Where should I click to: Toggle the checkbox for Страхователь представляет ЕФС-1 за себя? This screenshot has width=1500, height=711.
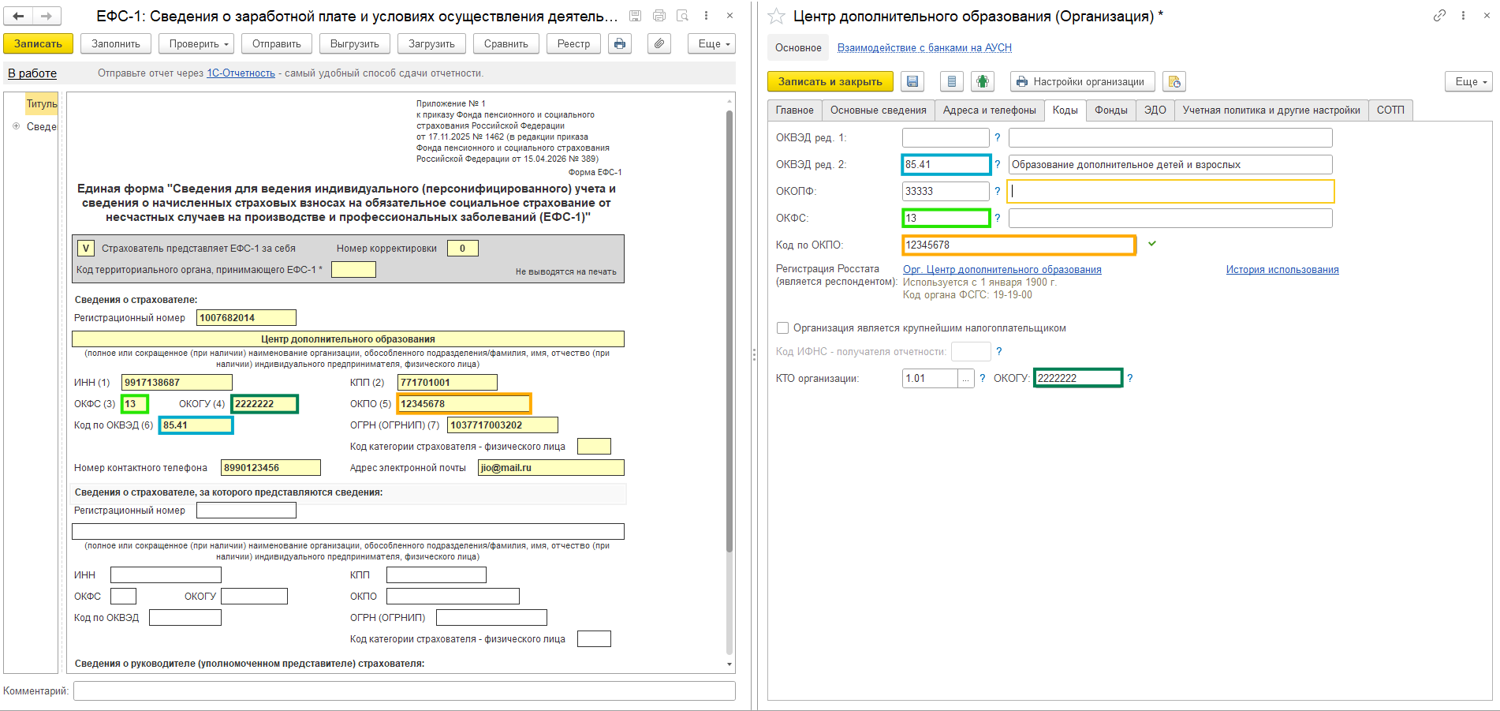pos(86,248)
